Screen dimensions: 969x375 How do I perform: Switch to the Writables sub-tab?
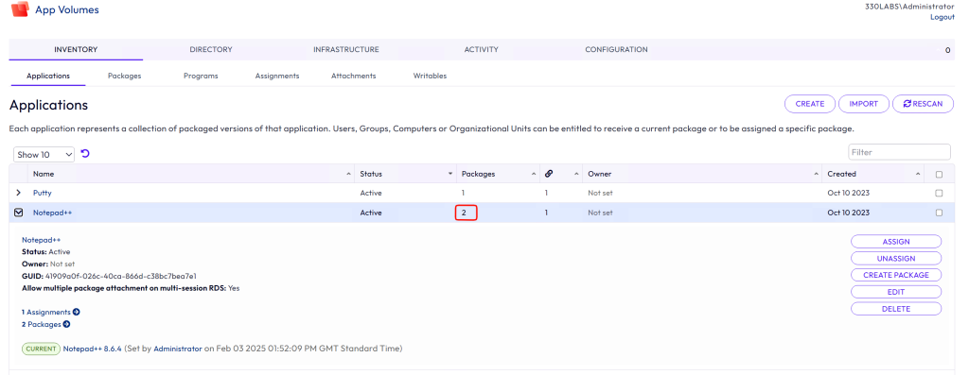point(431,76)
